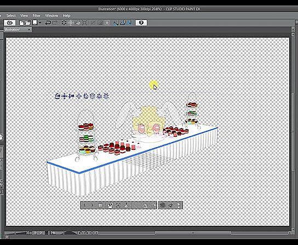Viewport: 298px width, 245px height.
Task: Open the Filter menu
Action: [x=37, y=15]
